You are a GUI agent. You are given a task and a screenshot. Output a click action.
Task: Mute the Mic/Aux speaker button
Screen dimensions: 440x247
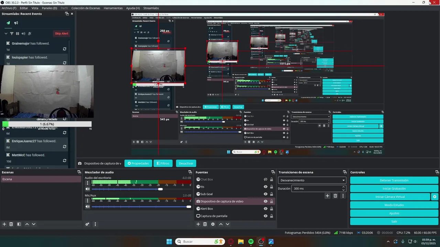pos(87,207)
